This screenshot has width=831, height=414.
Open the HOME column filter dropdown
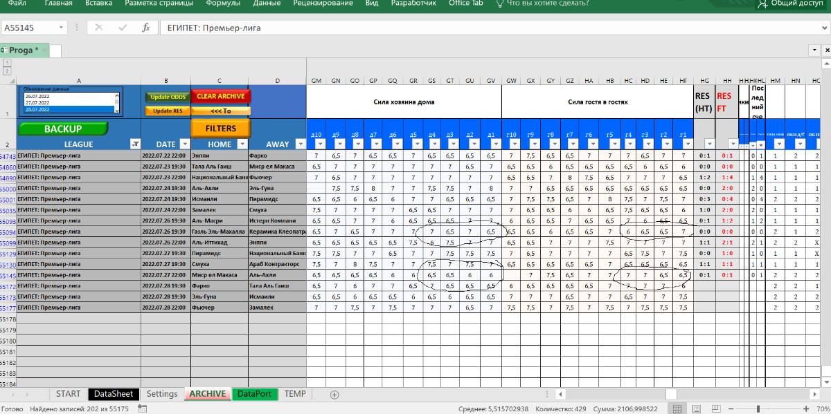242,144
